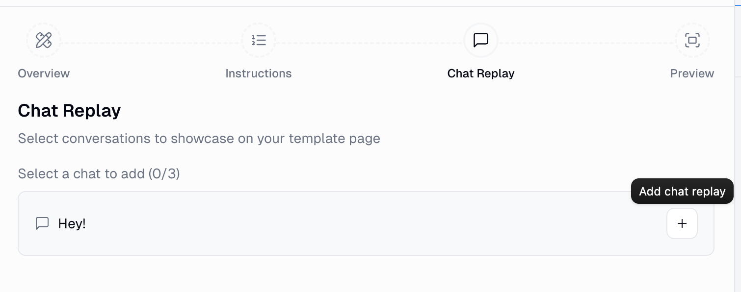Open the Preview screen-capture icon
Viewport: 741px width, 292px height.
[x=692, y=40]
